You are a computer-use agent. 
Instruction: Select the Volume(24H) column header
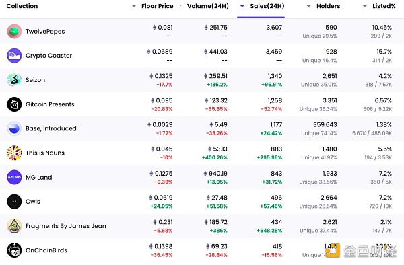point(208,6)
